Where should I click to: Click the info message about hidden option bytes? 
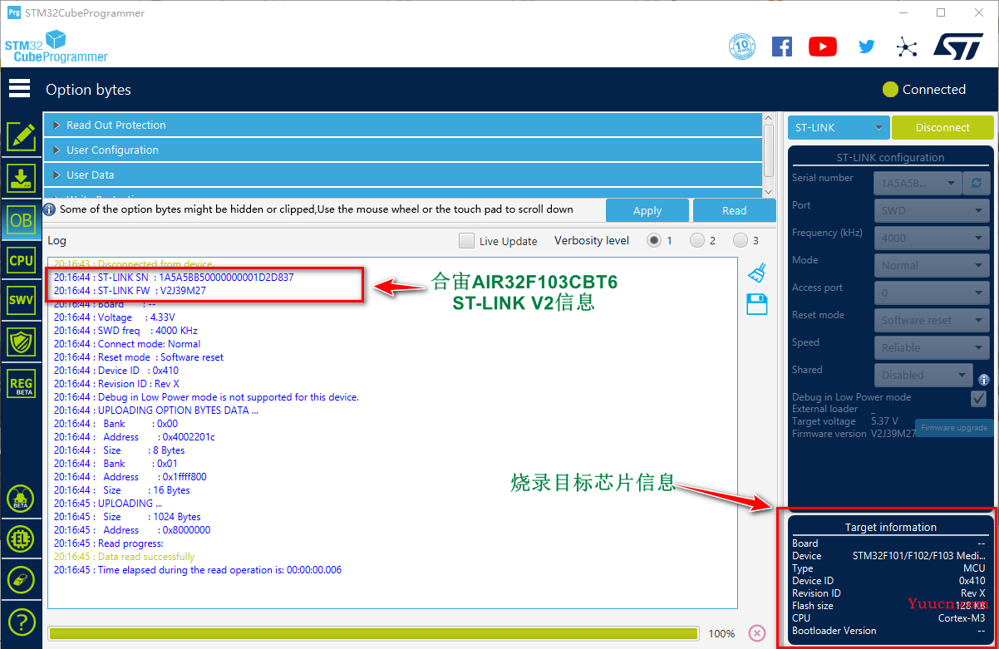coord(316,209)
